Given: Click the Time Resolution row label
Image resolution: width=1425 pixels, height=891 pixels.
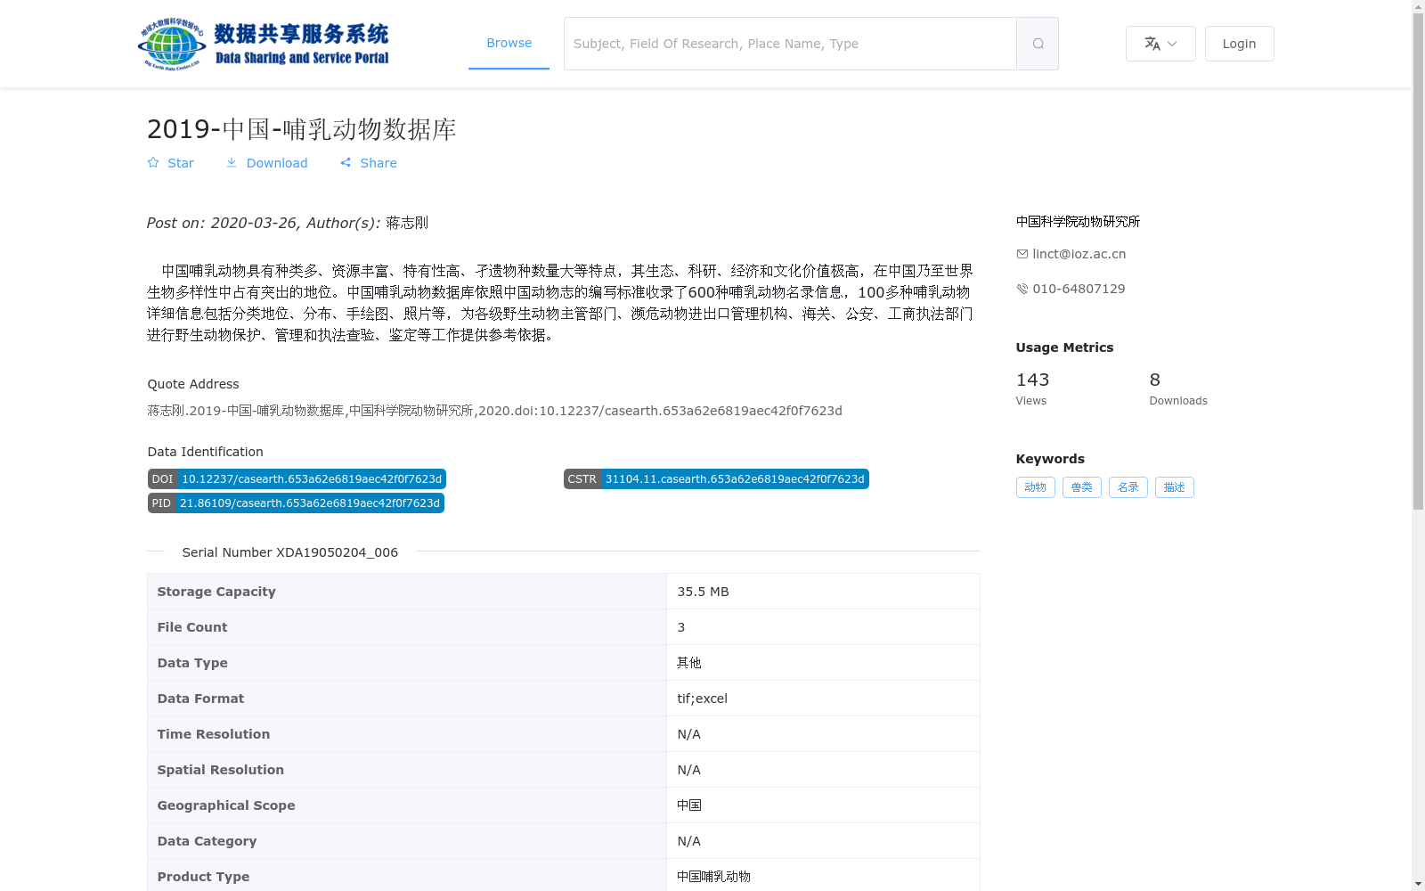Looking at the screenshot, I should 214,734.
